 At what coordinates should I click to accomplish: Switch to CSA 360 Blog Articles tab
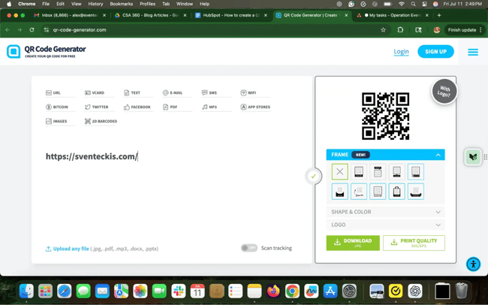pyautogui.click(x=151, y=15)
